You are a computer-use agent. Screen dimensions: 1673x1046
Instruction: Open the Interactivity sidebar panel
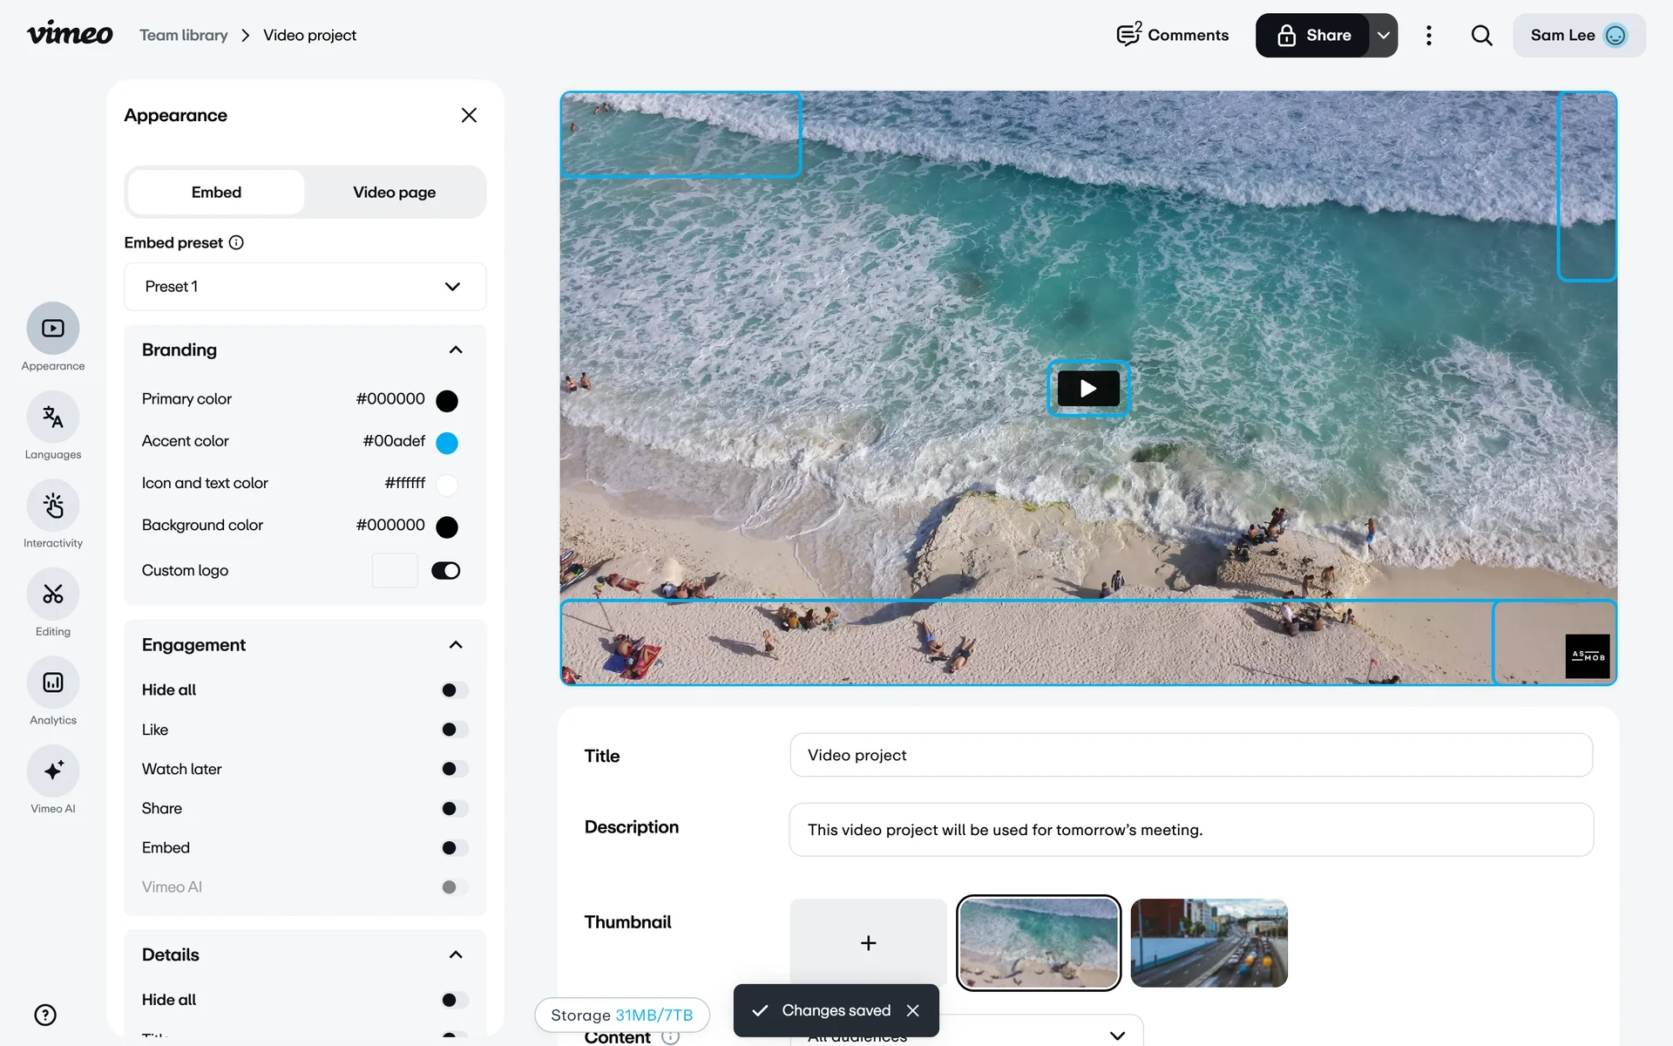point(53,506)
